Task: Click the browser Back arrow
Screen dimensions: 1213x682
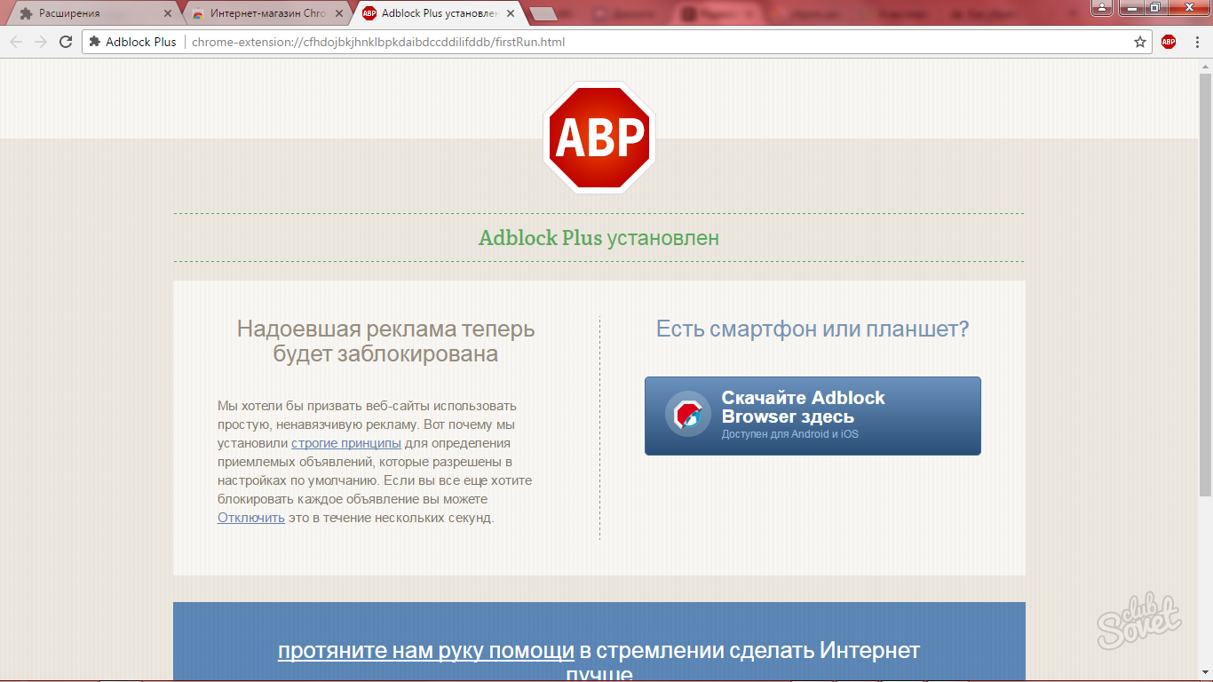Action: click(x=16, y=42)
